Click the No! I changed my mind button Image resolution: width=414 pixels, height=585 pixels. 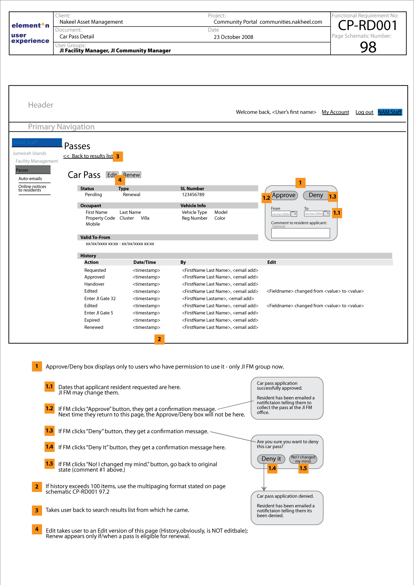[303, 459]
